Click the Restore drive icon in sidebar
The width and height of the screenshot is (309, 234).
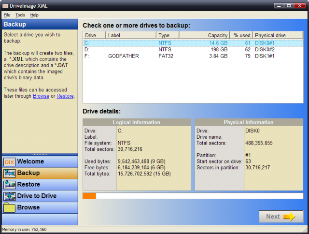click(x=9, y=185)
